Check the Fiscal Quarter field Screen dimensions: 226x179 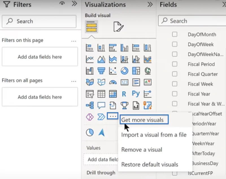tap(175, 74)
